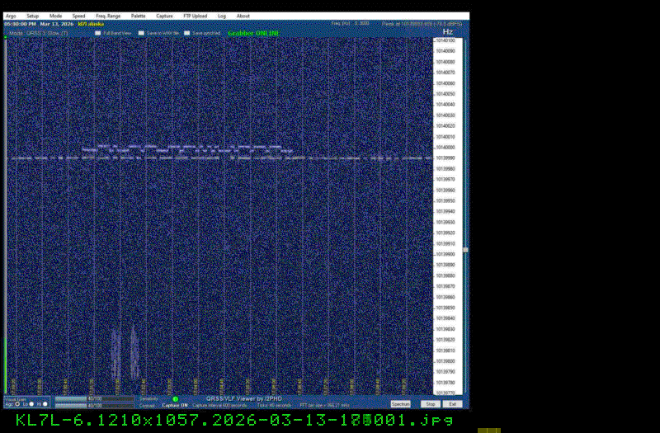
Task: Open the Speed menu
Action: click(78, 16)
